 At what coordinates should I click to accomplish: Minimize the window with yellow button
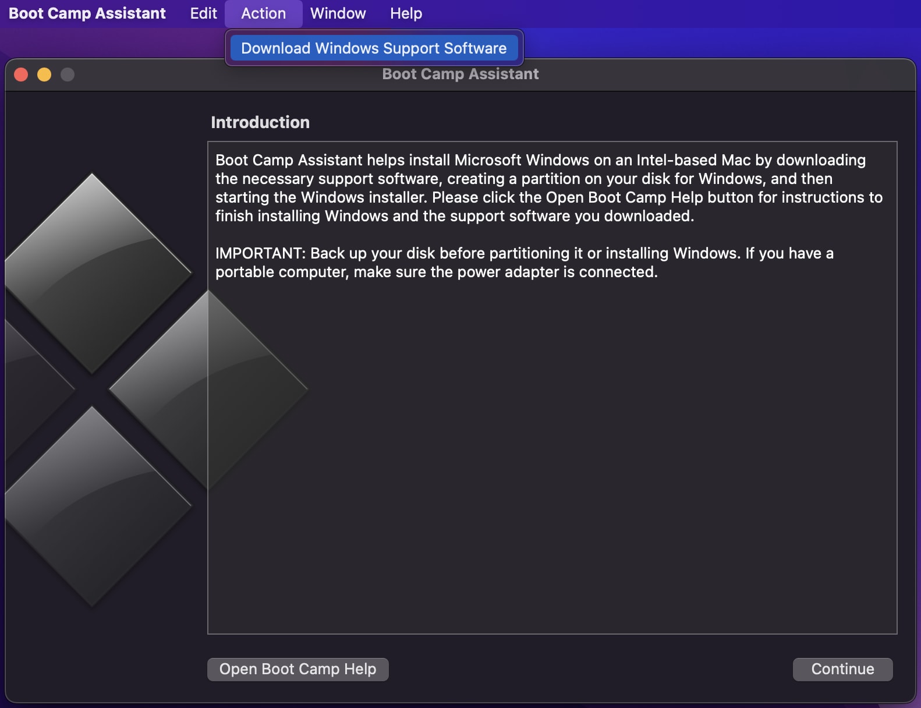point(44,75)
